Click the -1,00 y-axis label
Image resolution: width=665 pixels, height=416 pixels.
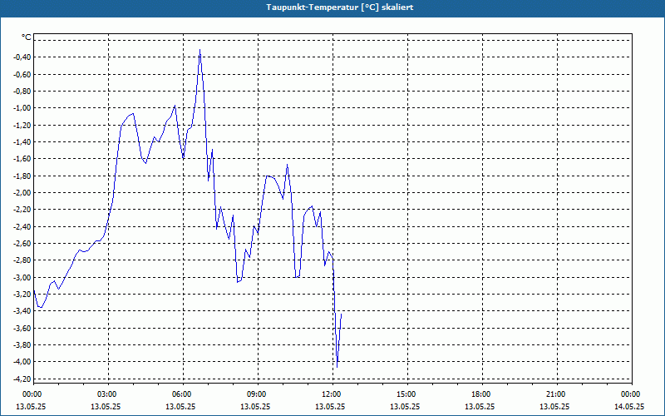23,108
